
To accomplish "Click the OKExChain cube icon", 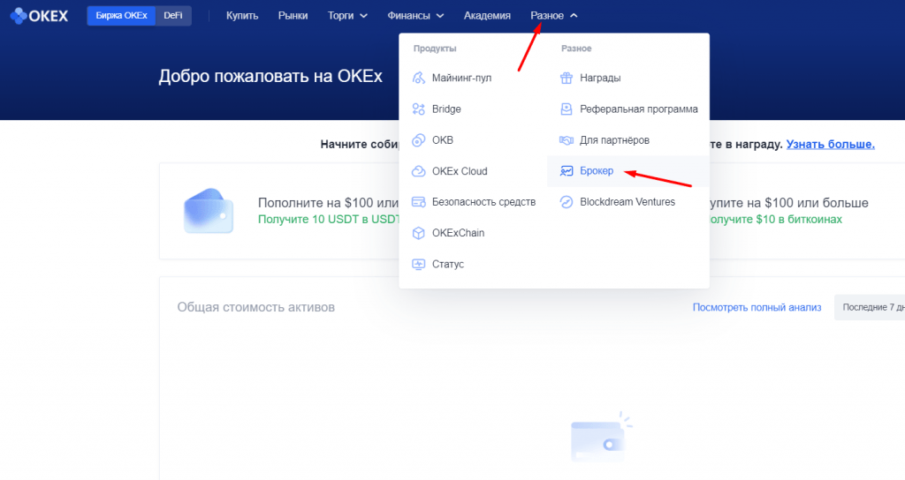I will [x=418, y=233].
